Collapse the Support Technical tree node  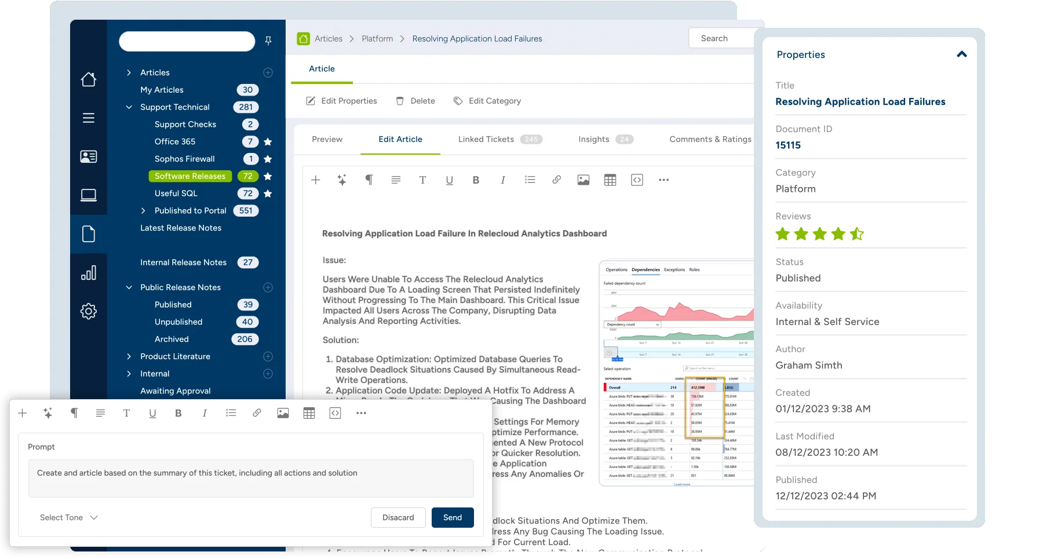(x=129, y=107)
